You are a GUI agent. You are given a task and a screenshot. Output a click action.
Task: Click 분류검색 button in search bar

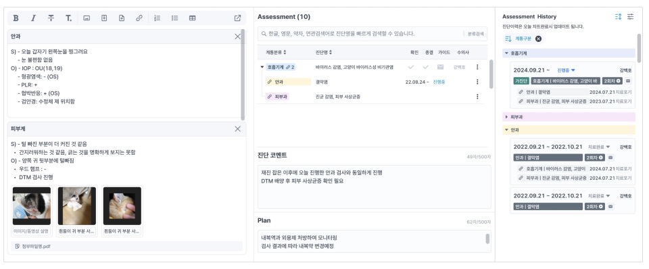tap(475, 34)
